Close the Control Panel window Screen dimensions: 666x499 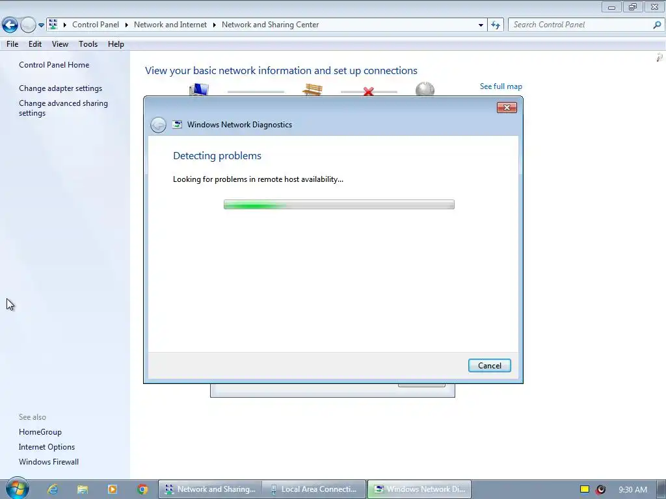[654, 6]
